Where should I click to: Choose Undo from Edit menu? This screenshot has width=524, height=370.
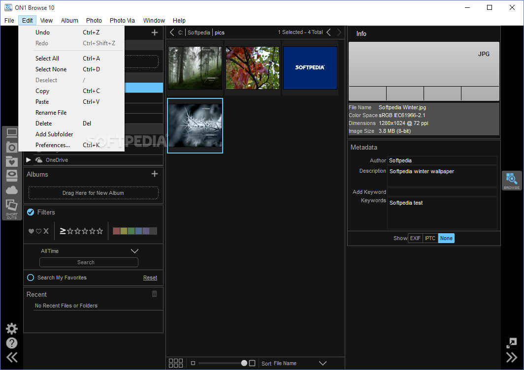pos(71,32)
